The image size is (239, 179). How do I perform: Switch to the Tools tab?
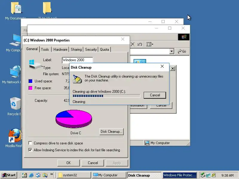(x=45, y=50)
